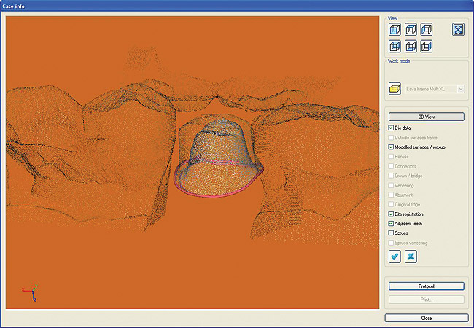The image size is (474, 328).
Task: Click the fit-to-window arrows icon
Action: 458,30
